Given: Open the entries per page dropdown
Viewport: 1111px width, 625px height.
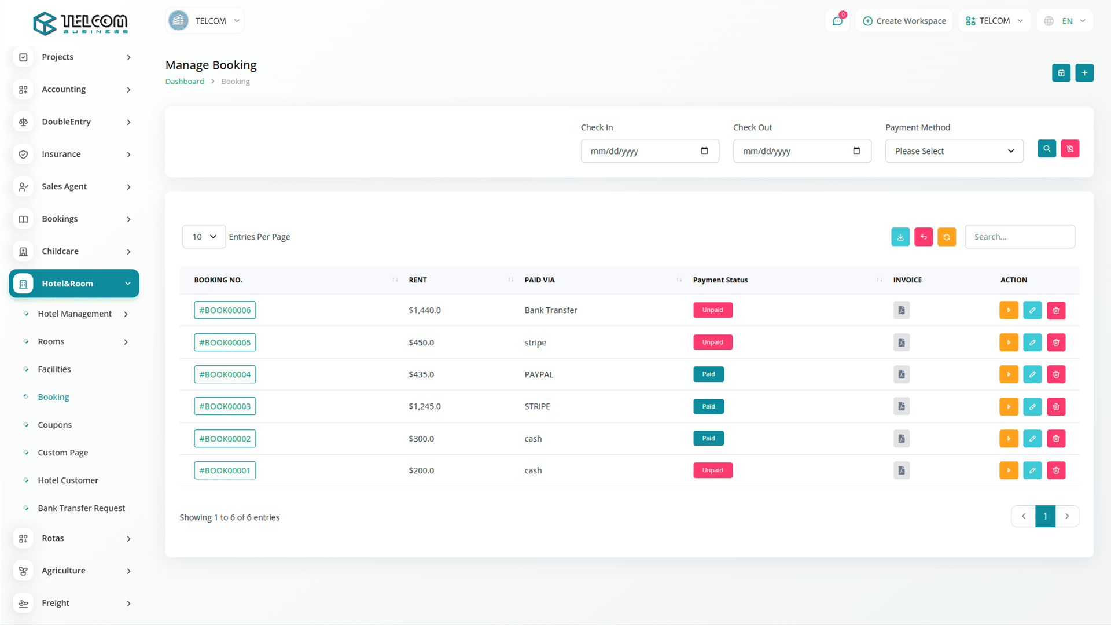Looking at the screenshot, I should (204, 237).
